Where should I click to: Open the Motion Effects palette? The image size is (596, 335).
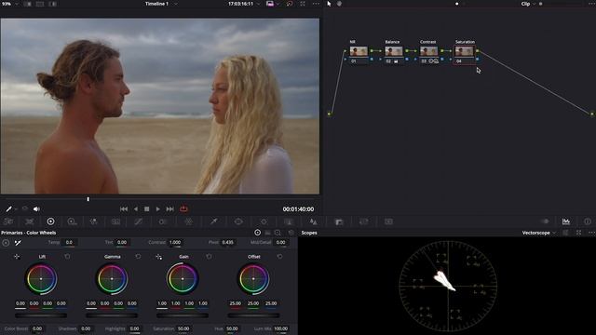(115, 221)
